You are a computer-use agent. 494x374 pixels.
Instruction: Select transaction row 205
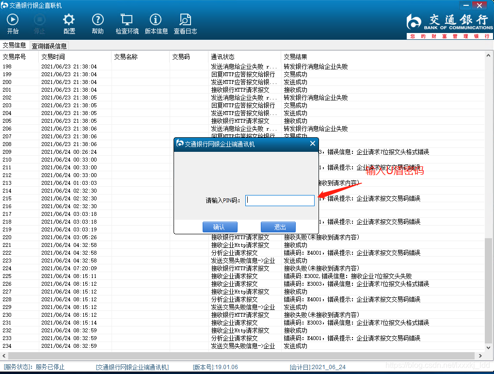242,121
